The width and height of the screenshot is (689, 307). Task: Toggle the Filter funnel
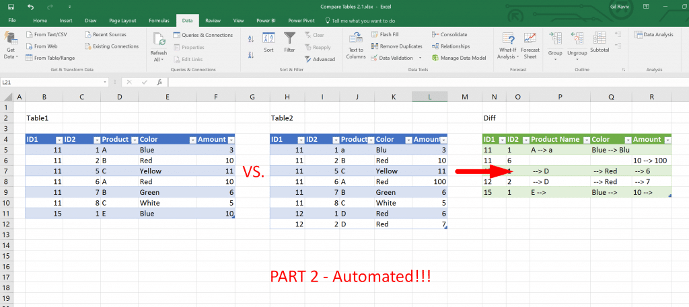(x=289, y=42)
